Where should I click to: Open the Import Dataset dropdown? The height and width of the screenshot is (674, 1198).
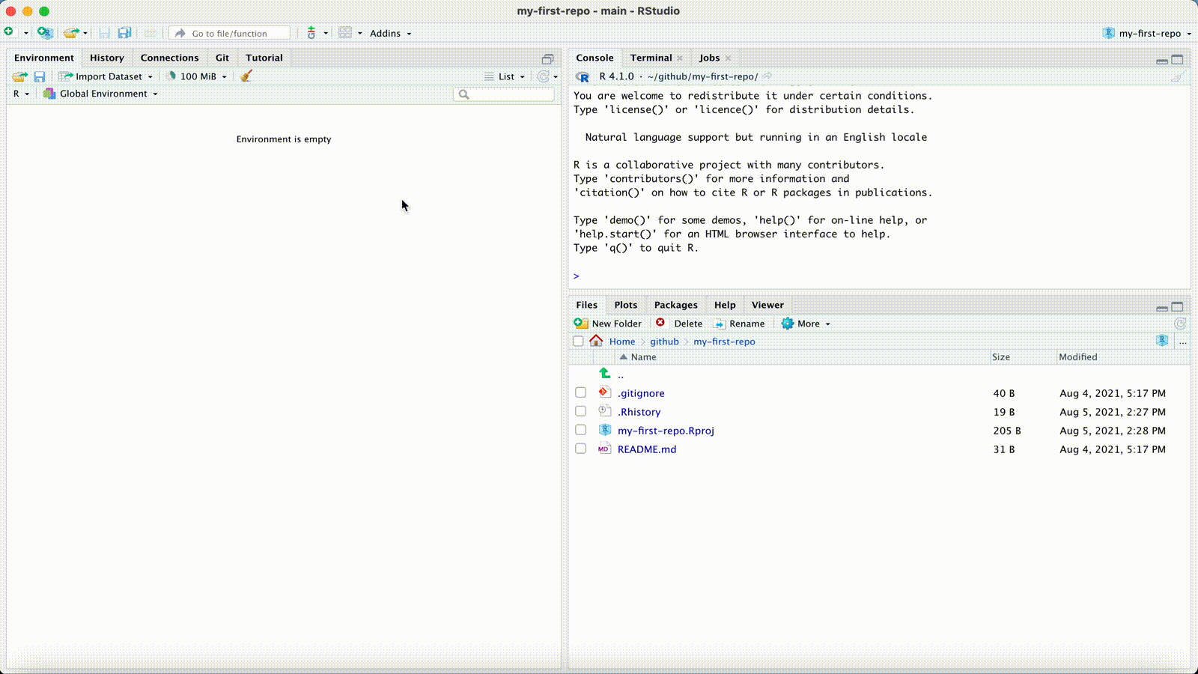pos(106,76)
